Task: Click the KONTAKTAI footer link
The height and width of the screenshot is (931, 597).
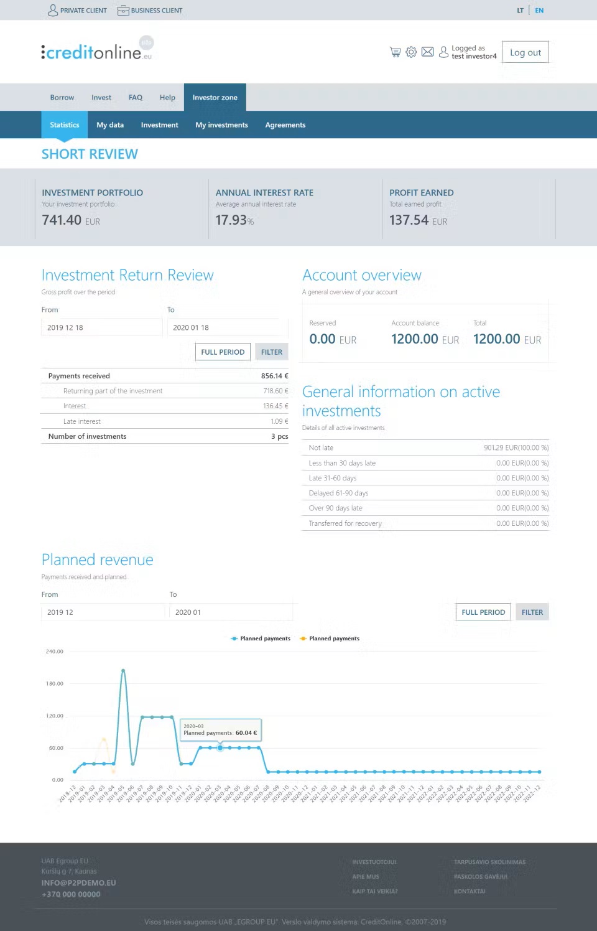Action: 470,891
